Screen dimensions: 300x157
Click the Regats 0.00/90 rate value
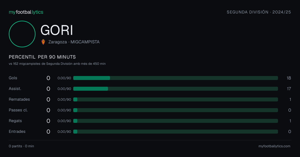pyautogui.click(x=64, y=121)
